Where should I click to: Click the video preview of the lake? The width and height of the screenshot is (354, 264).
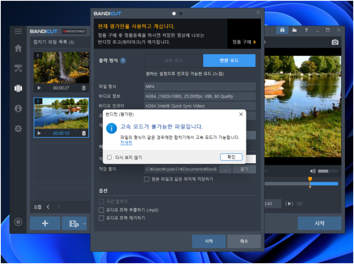303,106
